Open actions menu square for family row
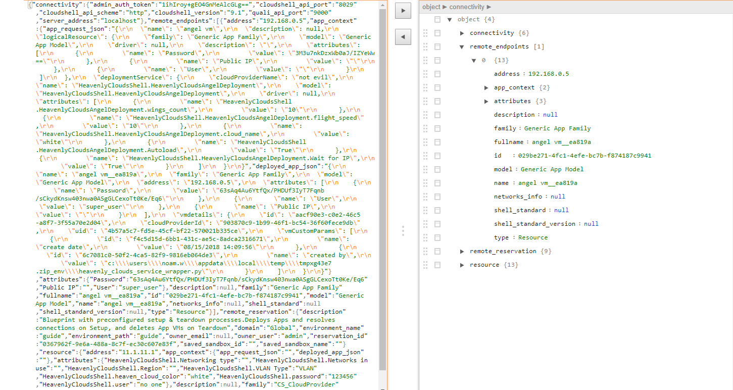This screenshot has height=390, width=733. coord(437,128)
